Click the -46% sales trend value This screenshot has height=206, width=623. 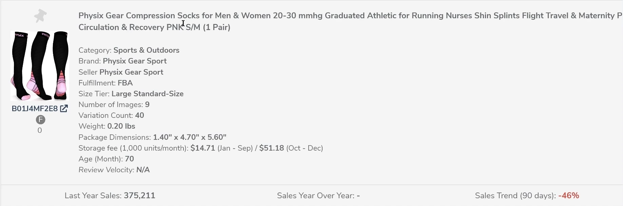[x=568, y=196]
